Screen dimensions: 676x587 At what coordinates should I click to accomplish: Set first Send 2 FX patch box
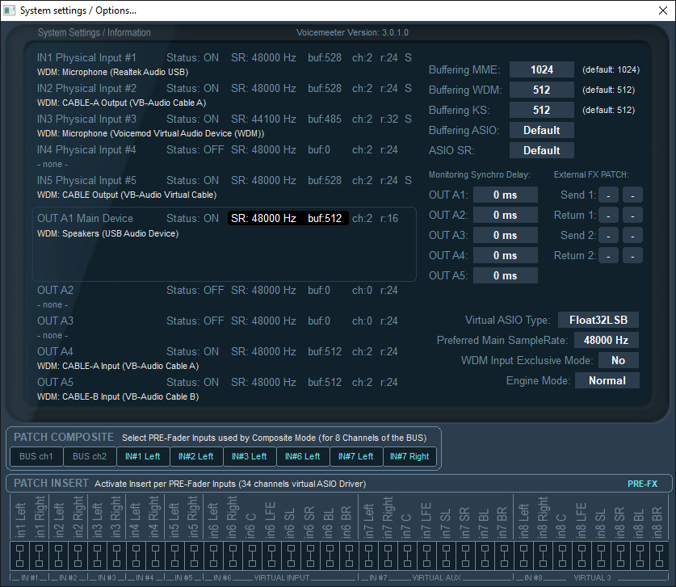pos(608,235)
